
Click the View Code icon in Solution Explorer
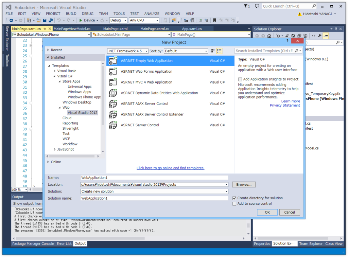point(313,36)
